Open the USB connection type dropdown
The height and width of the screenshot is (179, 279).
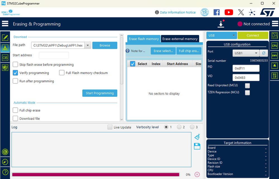click(x=221, y=36)
